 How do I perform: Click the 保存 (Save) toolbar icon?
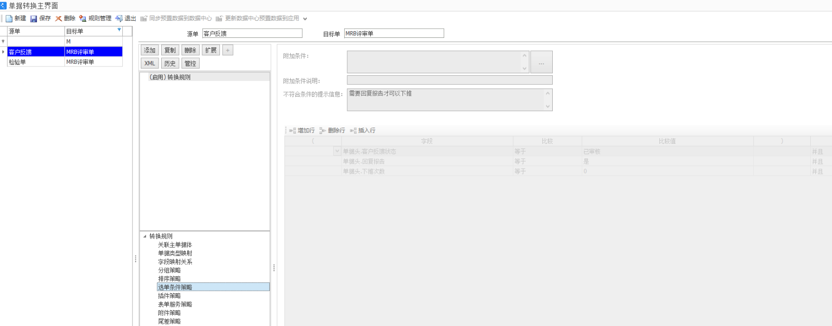point(34,19)
